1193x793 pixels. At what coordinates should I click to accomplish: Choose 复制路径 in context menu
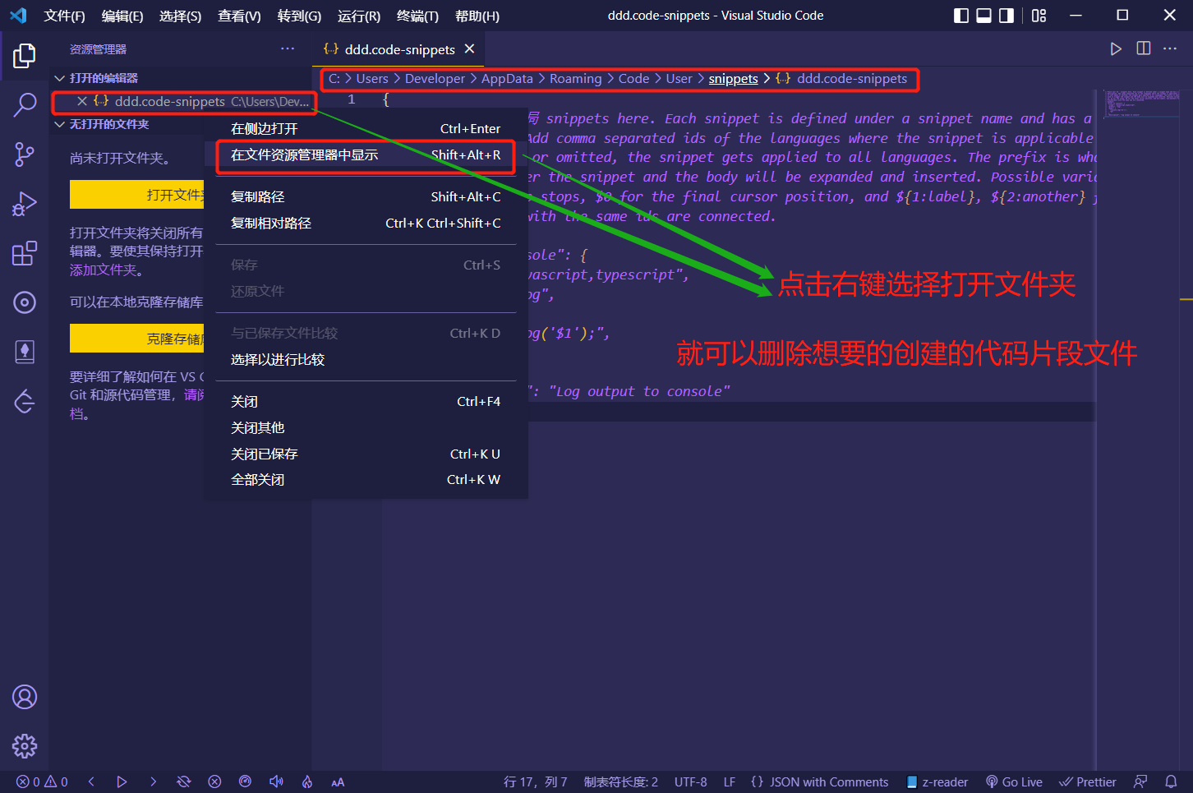tap(366, 197)
